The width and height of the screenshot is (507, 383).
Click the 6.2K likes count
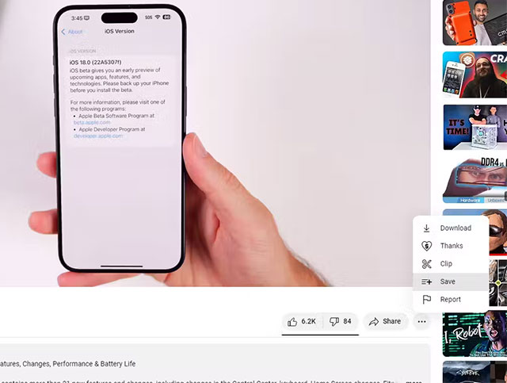308,321
